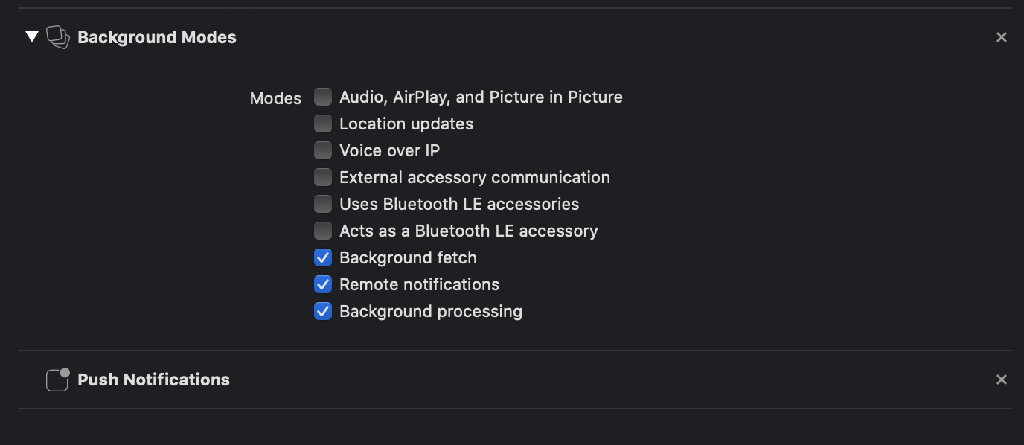Enable Location updates mode
1024x445 pixels.
[x=322, y=124]
